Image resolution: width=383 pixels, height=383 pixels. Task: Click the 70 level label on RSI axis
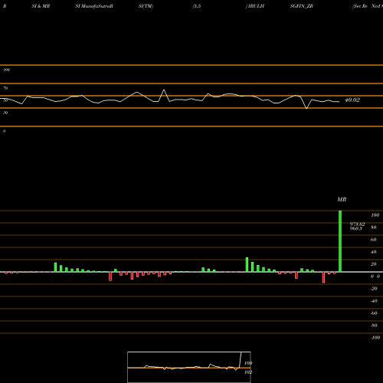click(x=5, y=88)
